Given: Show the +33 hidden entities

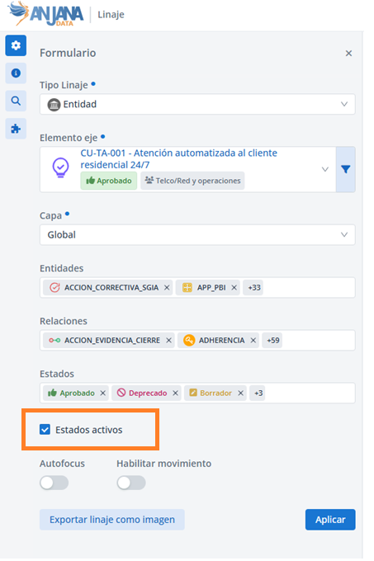Looking at the screenshot, I should [253, 288].
